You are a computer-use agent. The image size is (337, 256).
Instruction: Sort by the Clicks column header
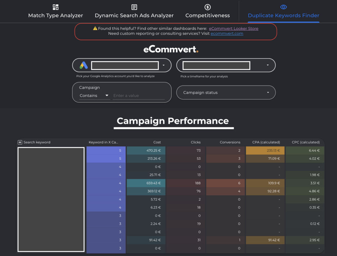point(195,142)
